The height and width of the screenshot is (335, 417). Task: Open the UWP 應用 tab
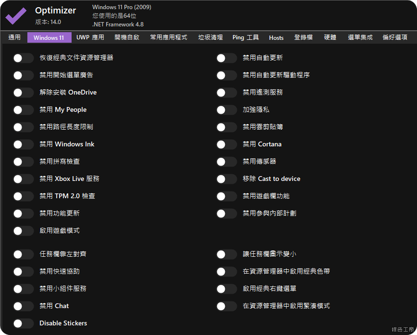tap(90, 37)
